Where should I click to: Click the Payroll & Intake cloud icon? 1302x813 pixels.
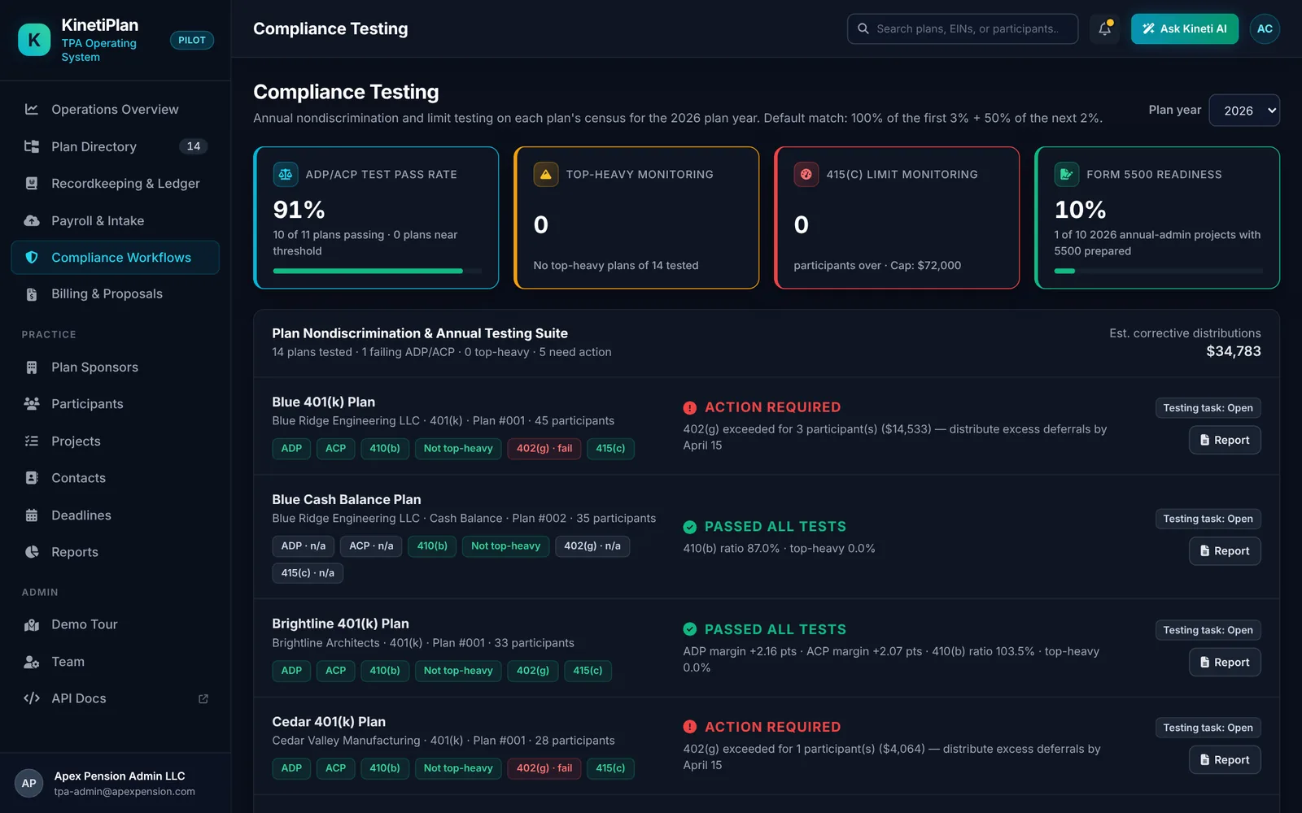point(32,220)
